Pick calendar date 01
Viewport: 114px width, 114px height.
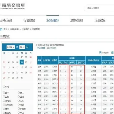(x=17, y=57)
